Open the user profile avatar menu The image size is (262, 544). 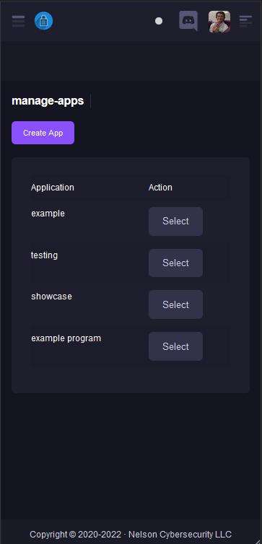tap(219, 22)
